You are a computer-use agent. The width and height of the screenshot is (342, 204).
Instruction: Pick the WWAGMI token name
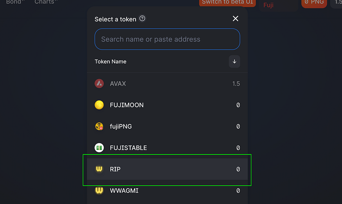[x=124, y=191]
